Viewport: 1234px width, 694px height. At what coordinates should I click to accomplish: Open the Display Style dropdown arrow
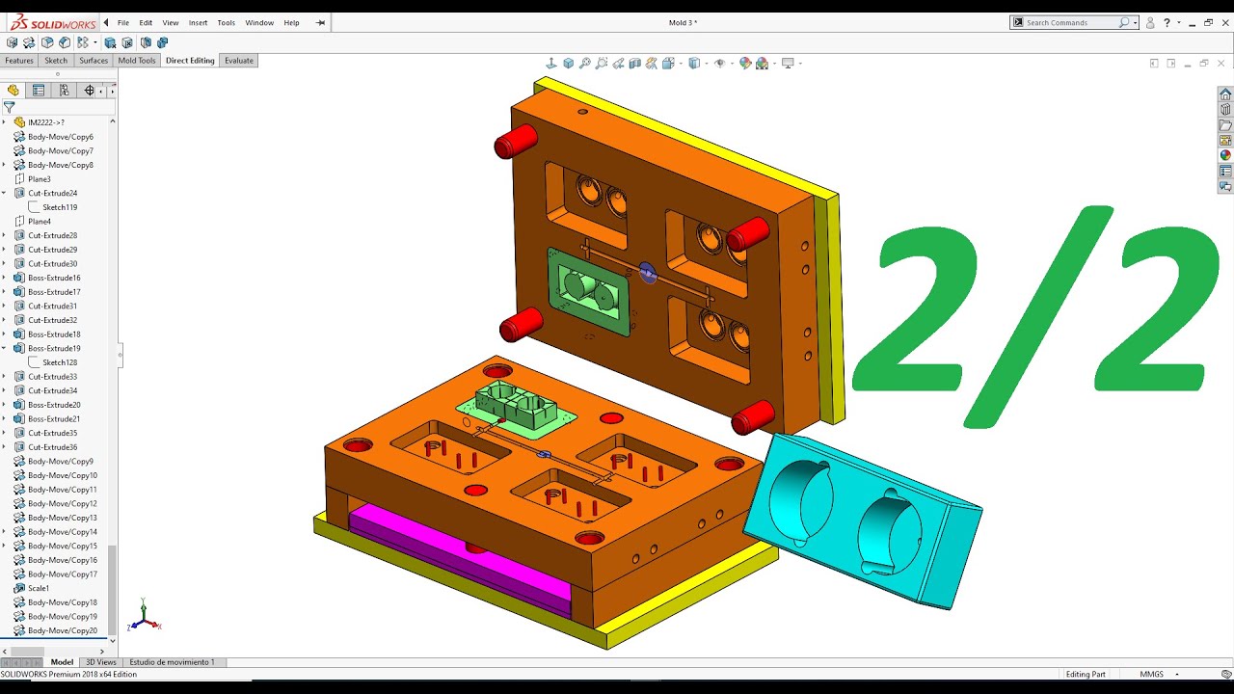pos(708,64)
